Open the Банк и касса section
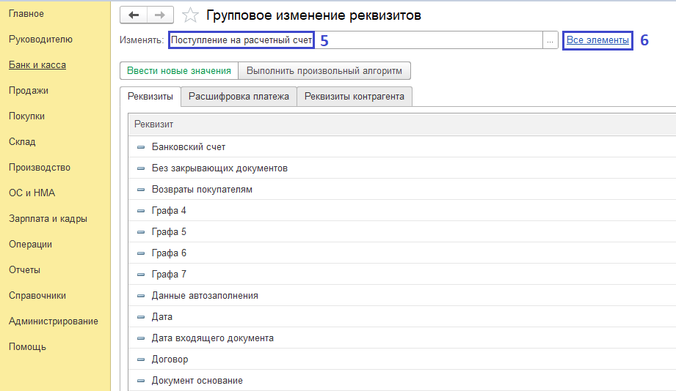 37,65
